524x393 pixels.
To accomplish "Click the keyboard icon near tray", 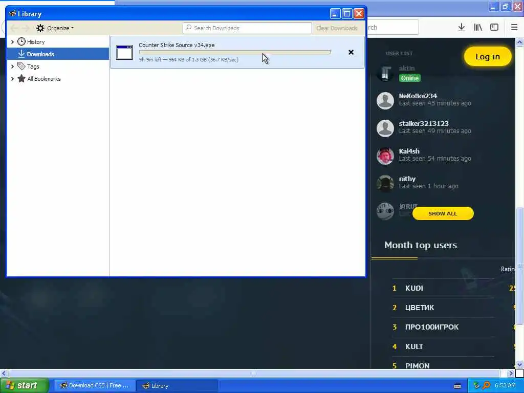I will click(457, 386).
